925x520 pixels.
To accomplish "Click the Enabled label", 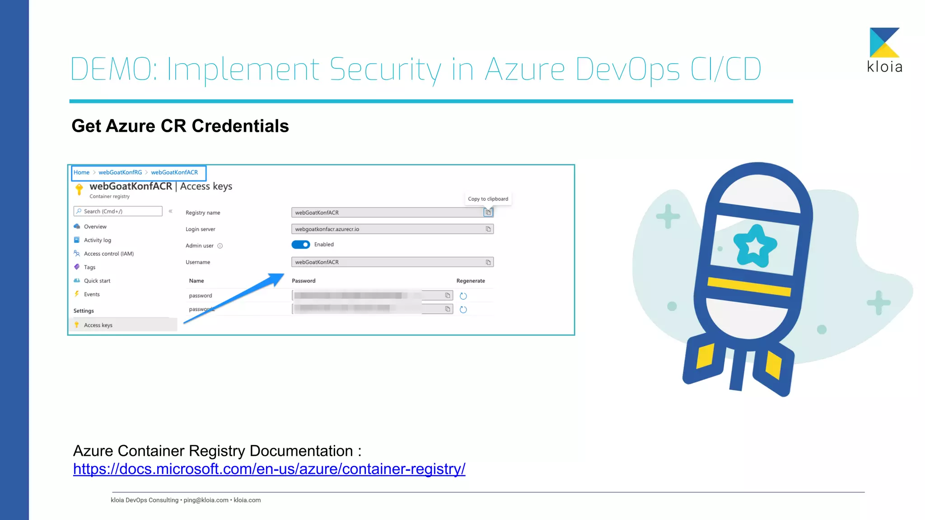I will [324, 245].
